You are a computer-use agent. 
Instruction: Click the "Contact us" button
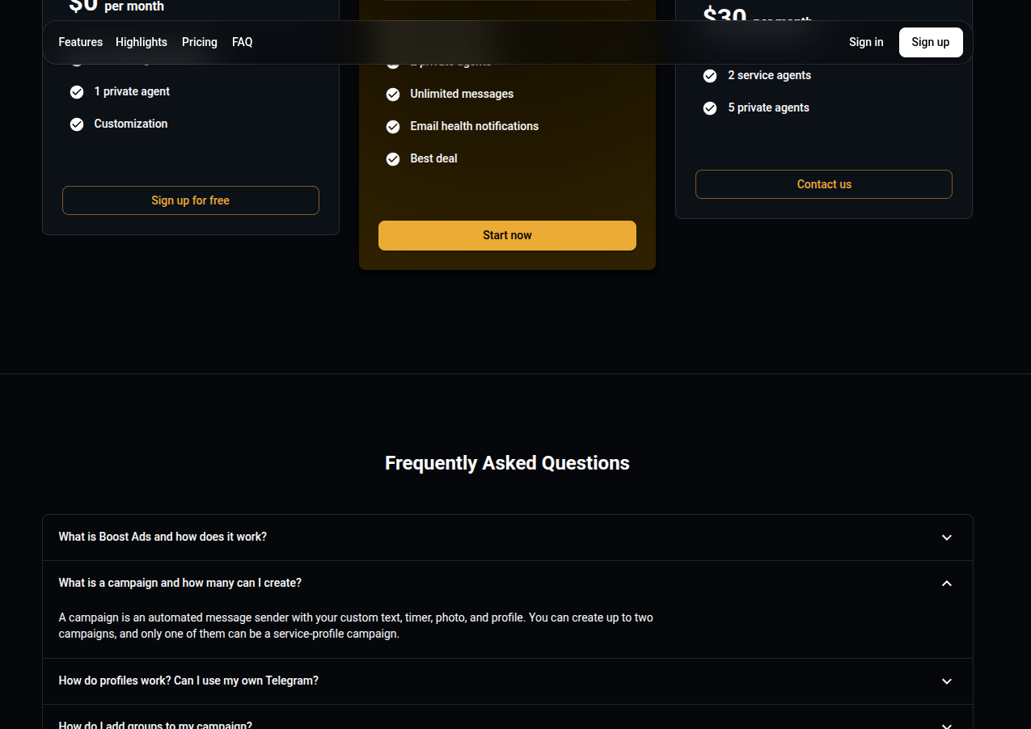[823, 184]
